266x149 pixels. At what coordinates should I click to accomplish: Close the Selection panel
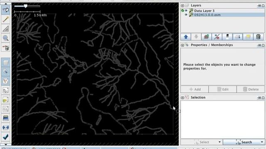pos(263,98)
